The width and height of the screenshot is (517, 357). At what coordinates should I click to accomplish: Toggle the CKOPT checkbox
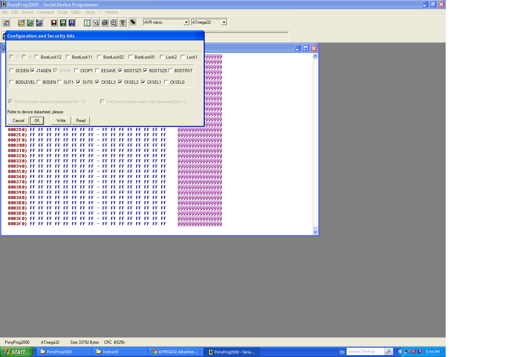click(76, 70)
